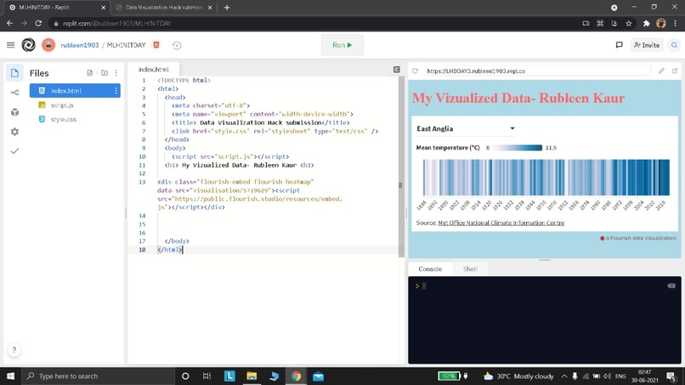
Task: Open Windows Start menu
Action: [10, 376]
